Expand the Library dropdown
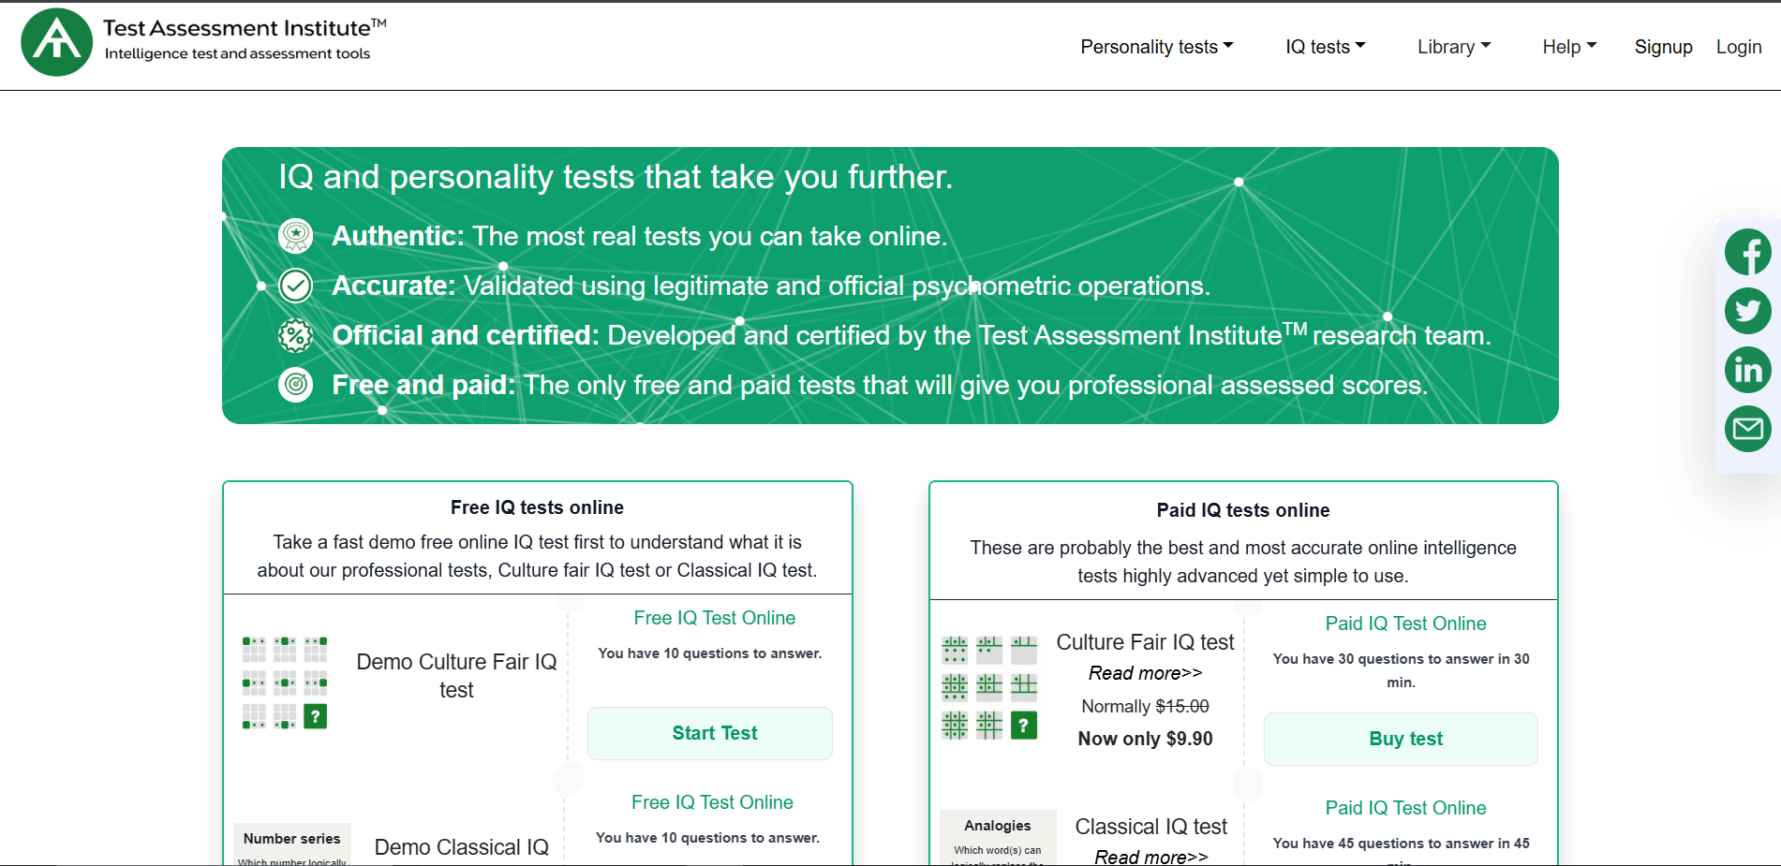 tap(1453, 47)
